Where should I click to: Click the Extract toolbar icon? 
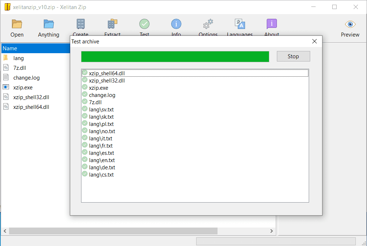112,24
